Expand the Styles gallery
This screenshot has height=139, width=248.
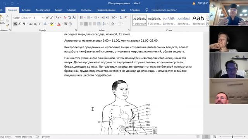pyautogui.click(x=208, y=25)
